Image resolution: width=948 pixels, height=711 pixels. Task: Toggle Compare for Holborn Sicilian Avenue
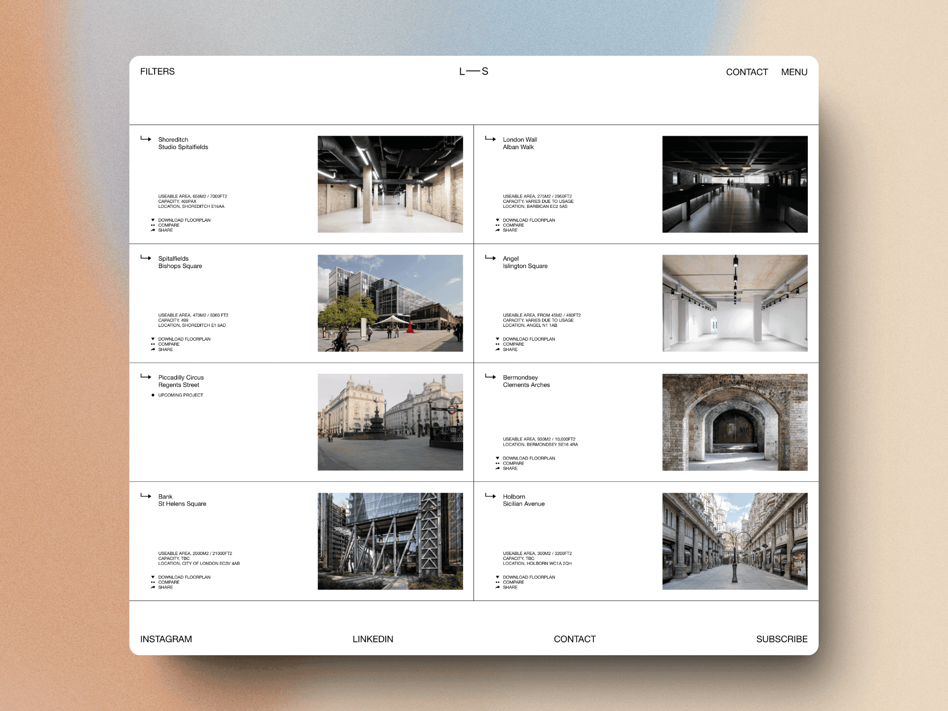coord(498,582)
